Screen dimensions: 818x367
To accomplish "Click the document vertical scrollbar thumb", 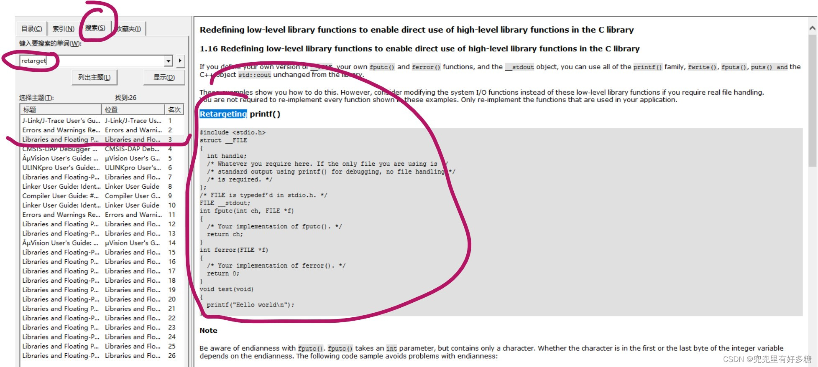I will pos(812,100).
